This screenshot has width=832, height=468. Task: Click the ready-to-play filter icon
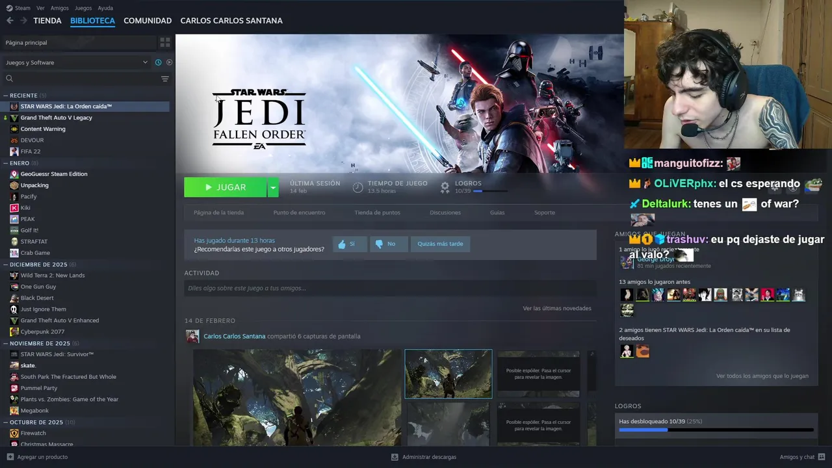(x=169, y=62)
